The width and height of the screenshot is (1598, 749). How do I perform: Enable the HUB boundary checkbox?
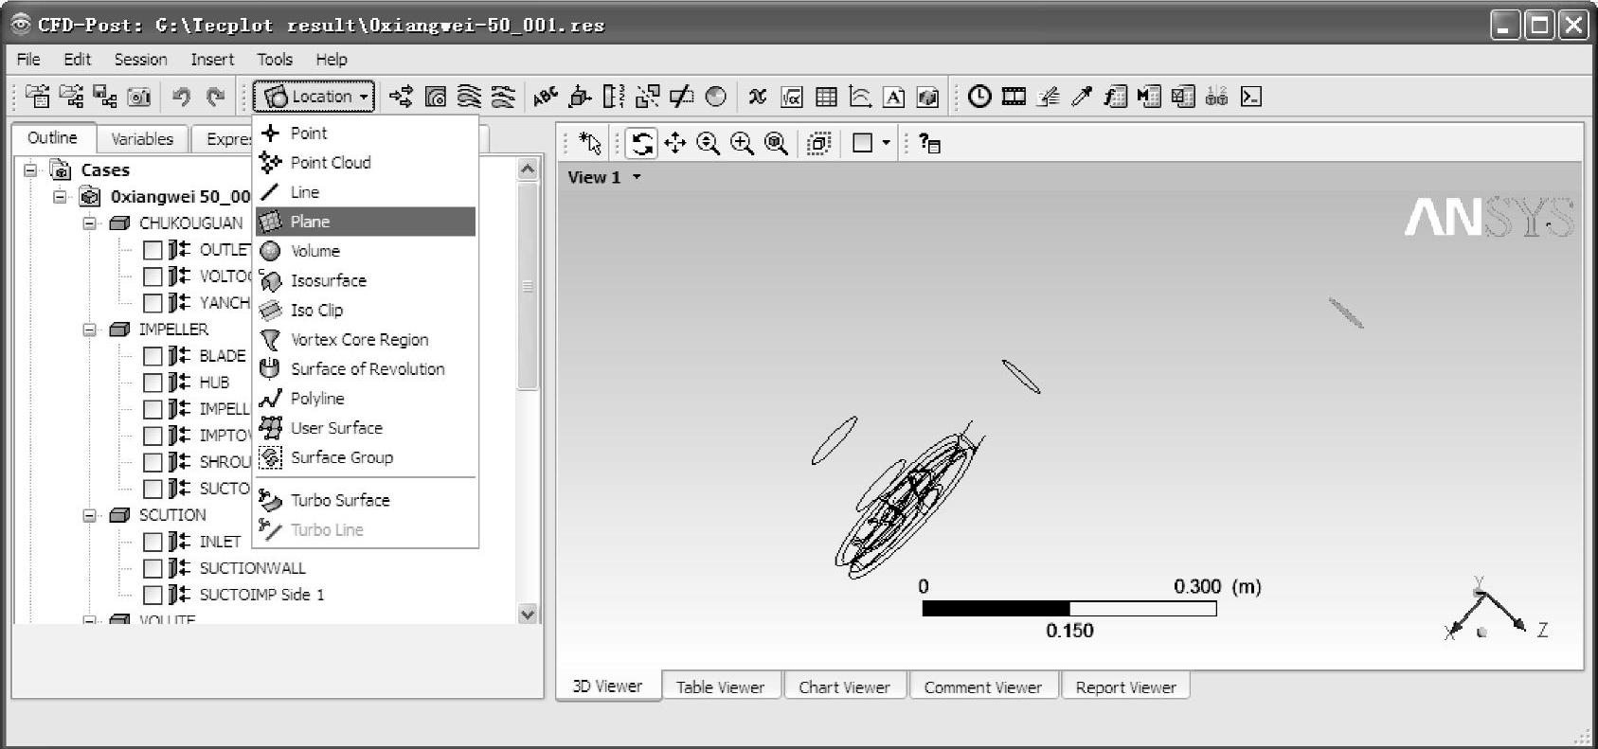pos(153,383)
